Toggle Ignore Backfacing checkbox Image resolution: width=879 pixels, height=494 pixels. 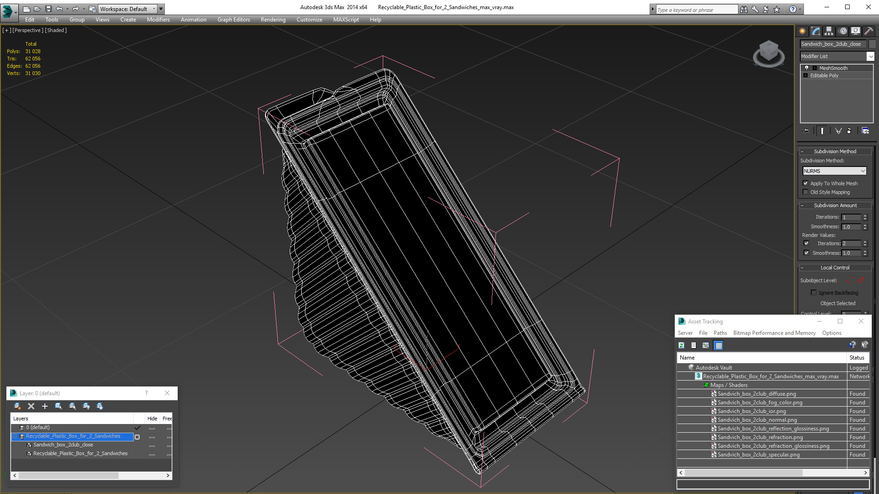814,293
